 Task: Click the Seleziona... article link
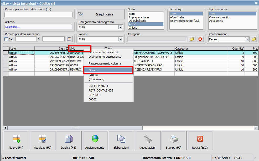(x=13, y=27)
